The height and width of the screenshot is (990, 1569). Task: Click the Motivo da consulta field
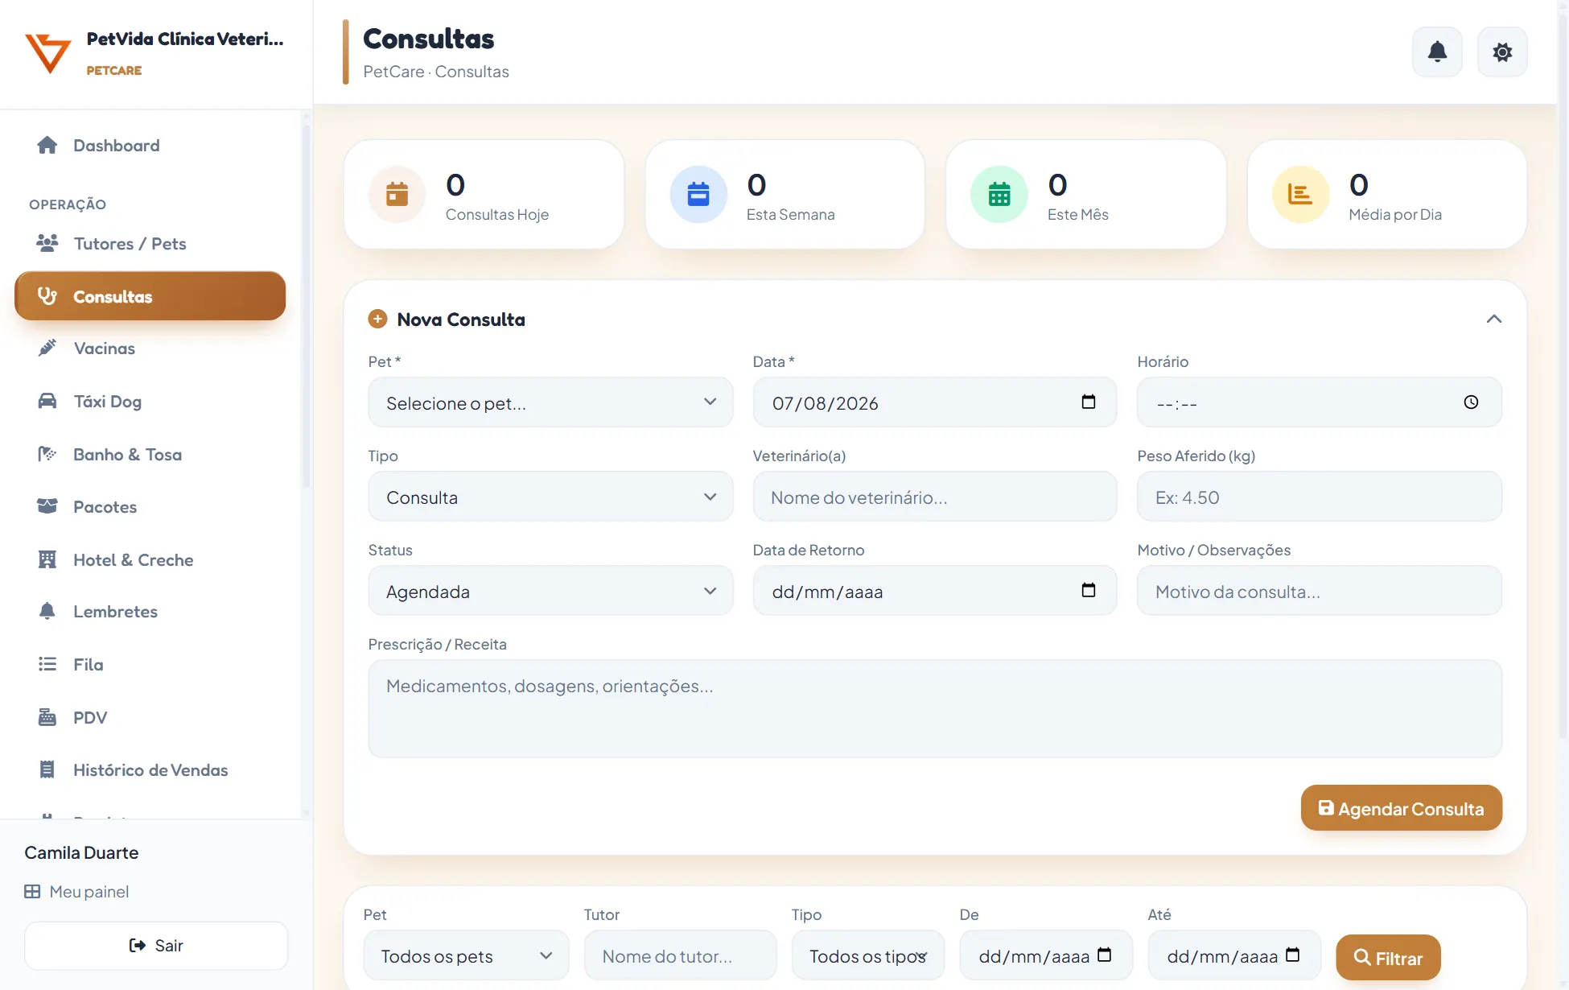pyautogui.click(x=1319, y=591)
